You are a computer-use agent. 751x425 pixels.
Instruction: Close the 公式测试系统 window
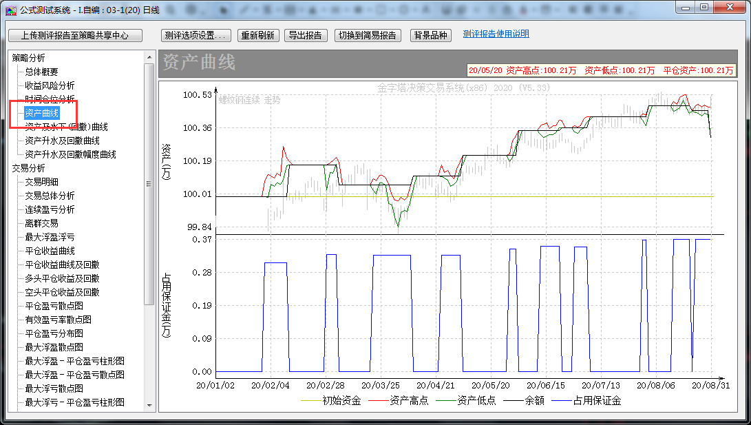tap(730, 7)
